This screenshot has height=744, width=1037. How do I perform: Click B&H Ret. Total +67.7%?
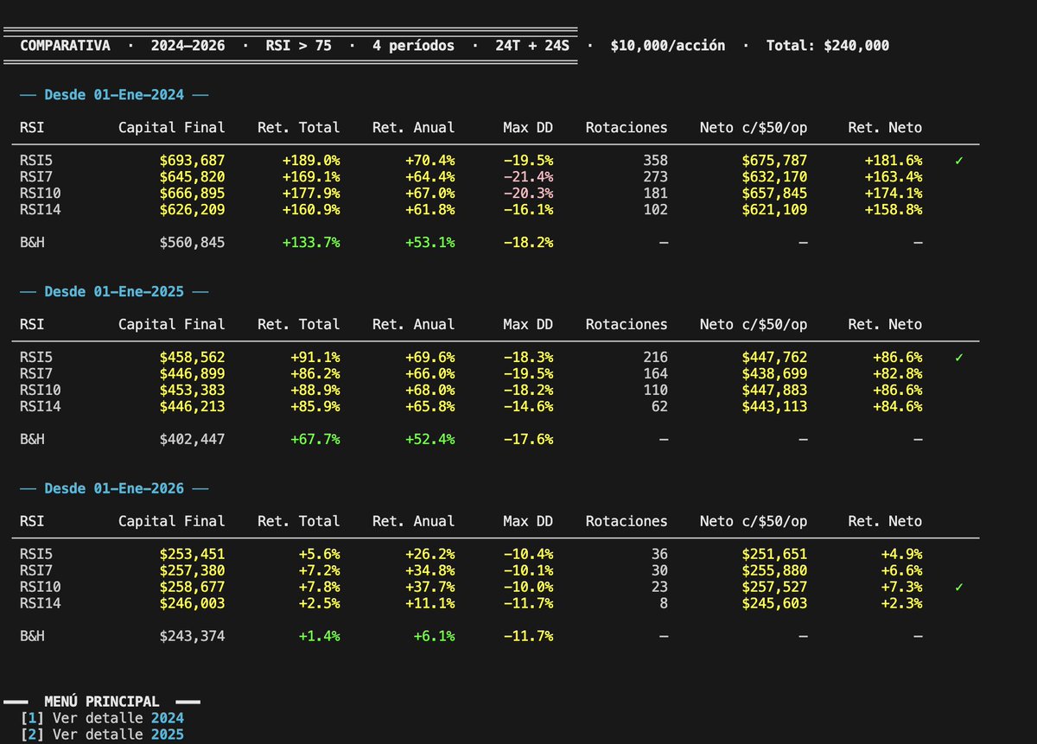[x=315, y=439]
